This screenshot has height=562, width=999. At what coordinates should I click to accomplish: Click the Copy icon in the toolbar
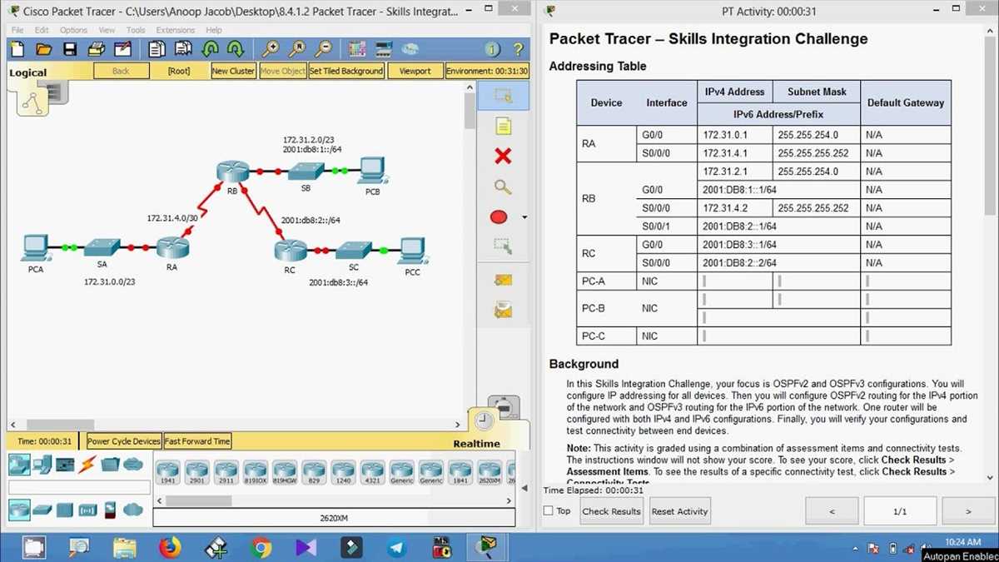[157, 50]
